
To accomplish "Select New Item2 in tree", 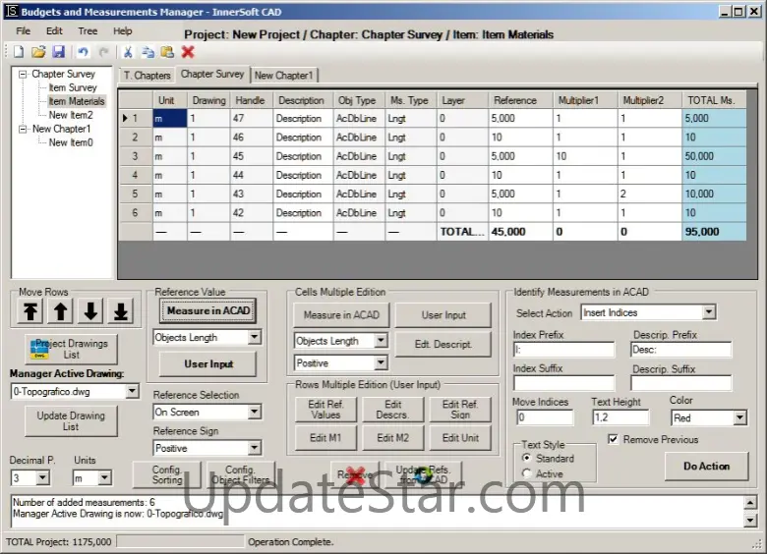I will [71, 115].
